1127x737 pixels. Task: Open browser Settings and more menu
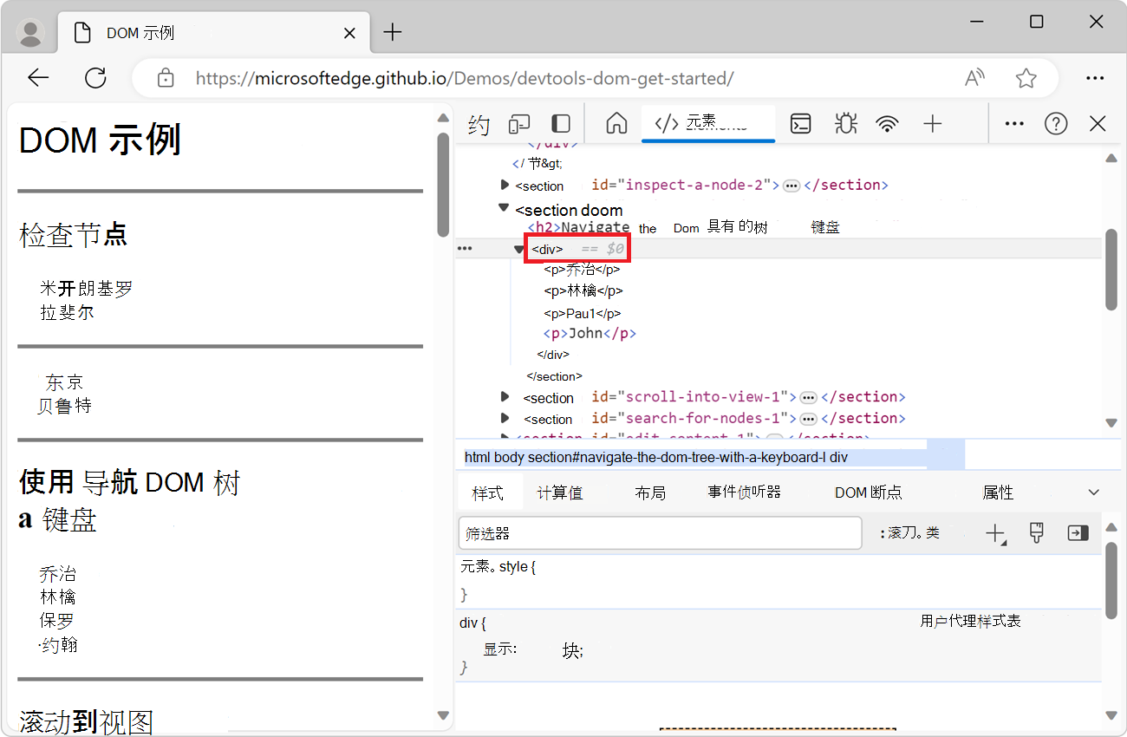1096,78
